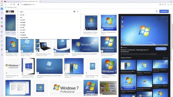Open Instagram from the Opera sidebar

(x=2, y=26)
